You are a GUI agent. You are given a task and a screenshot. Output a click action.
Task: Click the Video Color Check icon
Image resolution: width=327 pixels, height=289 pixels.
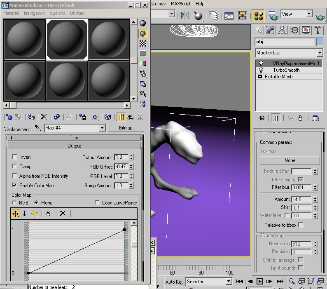(143, 63)
